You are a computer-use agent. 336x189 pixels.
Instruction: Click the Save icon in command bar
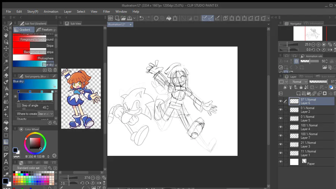[130, 18]
